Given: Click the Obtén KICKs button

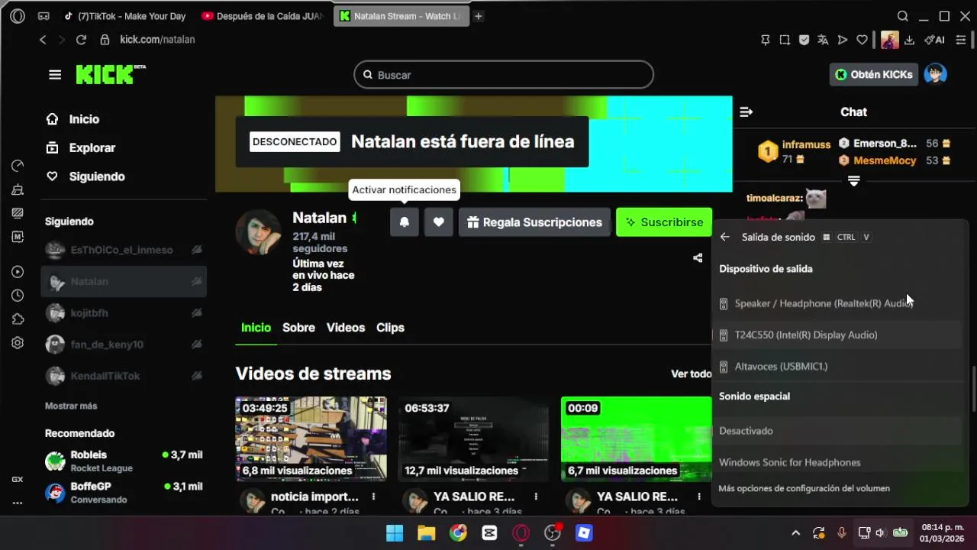Looking at the screenshot, I should coord(874,74).
